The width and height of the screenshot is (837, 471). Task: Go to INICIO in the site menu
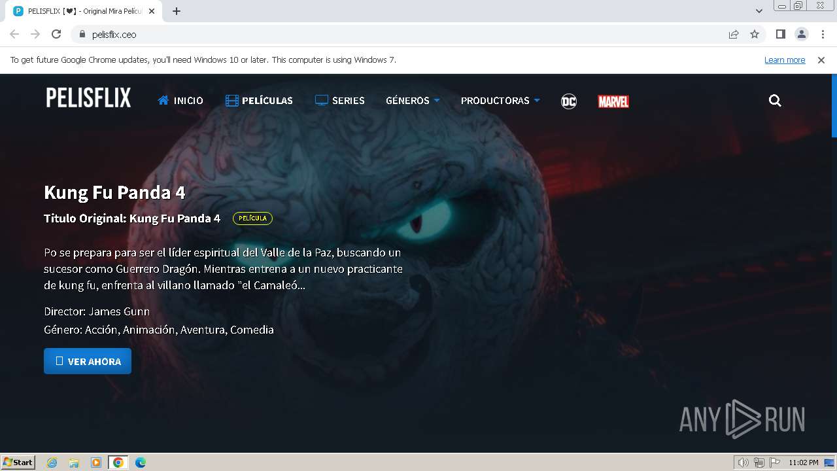tap(180, 101)
